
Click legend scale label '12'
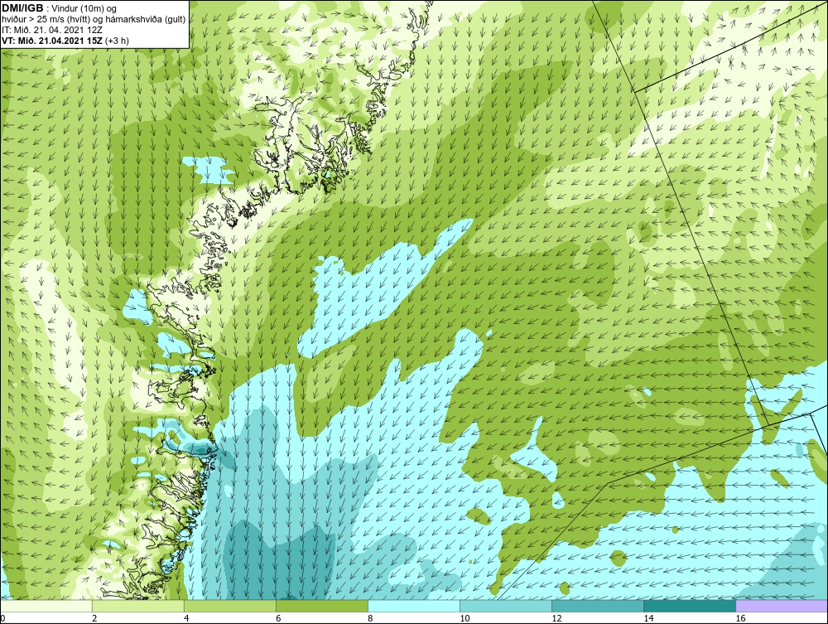556,618
